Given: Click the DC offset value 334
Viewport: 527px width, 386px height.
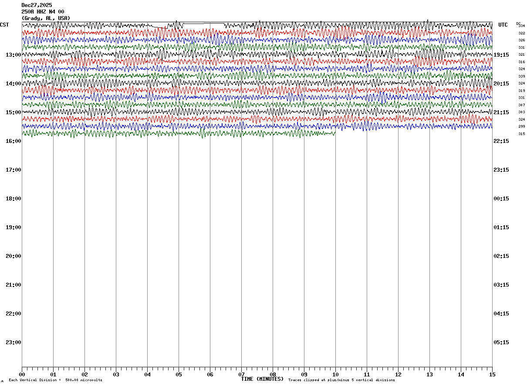Looking at the screenshot, I should pyautogui.click(x=522, y=26).
